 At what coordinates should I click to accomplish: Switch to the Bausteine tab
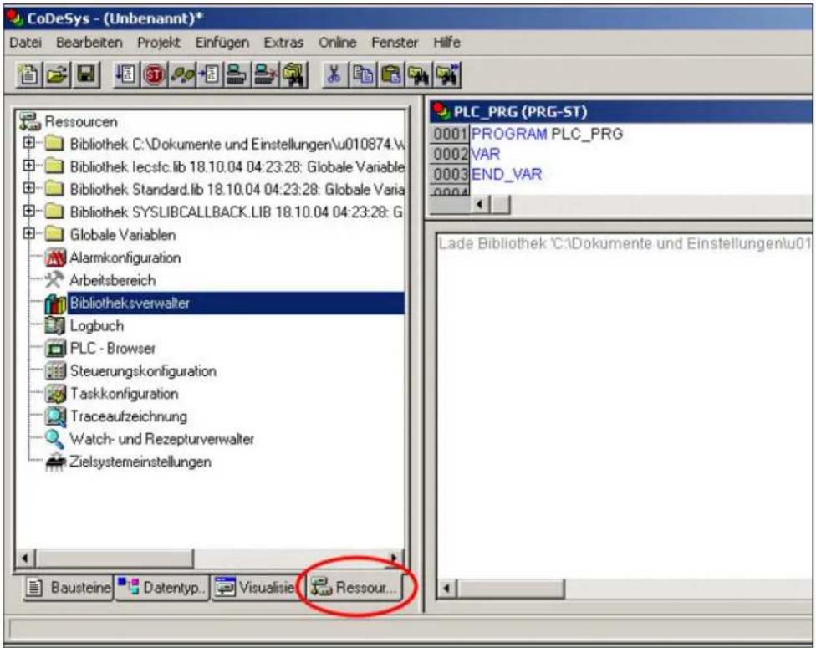tap(69, 588)
